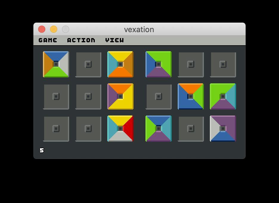The image size is (279, 203).
Task: Open the Game menu
Action: pyautogui.click(x=48, y=40)
